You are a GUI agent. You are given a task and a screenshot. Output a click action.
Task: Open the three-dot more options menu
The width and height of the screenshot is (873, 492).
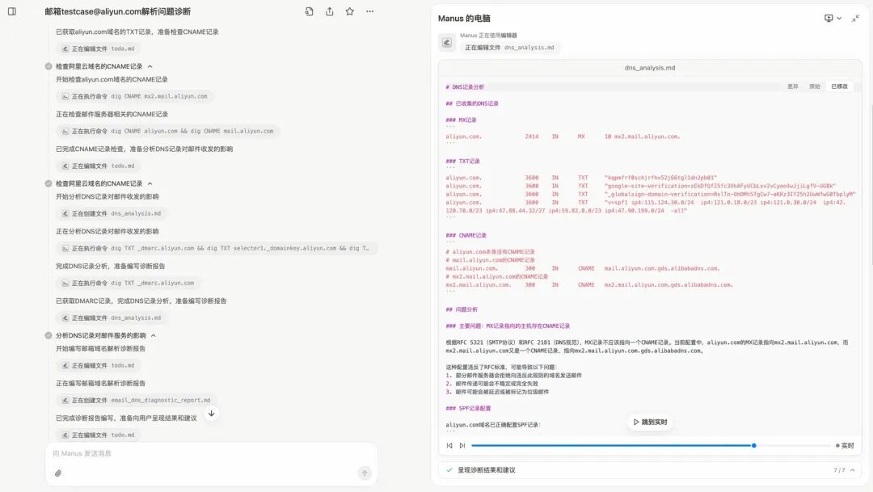click(x=369, y=11)
